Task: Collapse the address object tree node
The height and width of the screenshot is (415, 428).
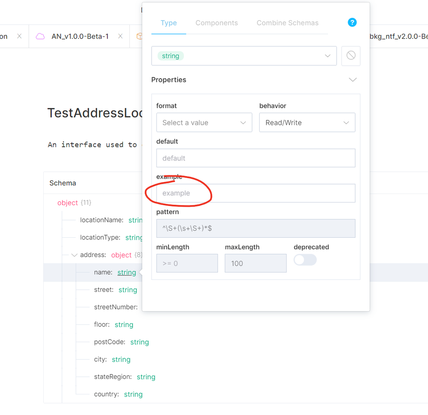Action: point(75,255)
